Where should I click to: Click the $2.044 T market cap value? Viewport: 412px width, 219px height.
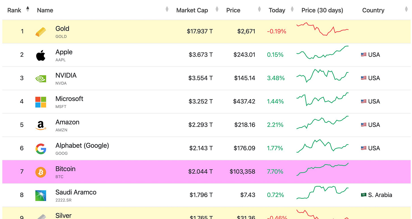pyautogui.click(x=201, y=172)
